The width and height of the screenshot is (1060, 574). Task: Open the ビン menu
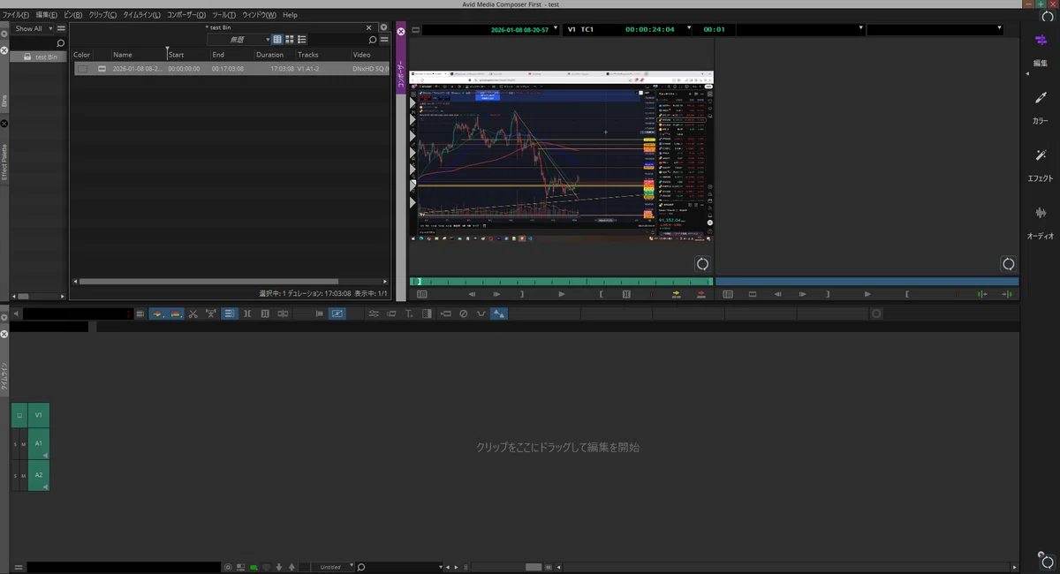pos(73,15)
